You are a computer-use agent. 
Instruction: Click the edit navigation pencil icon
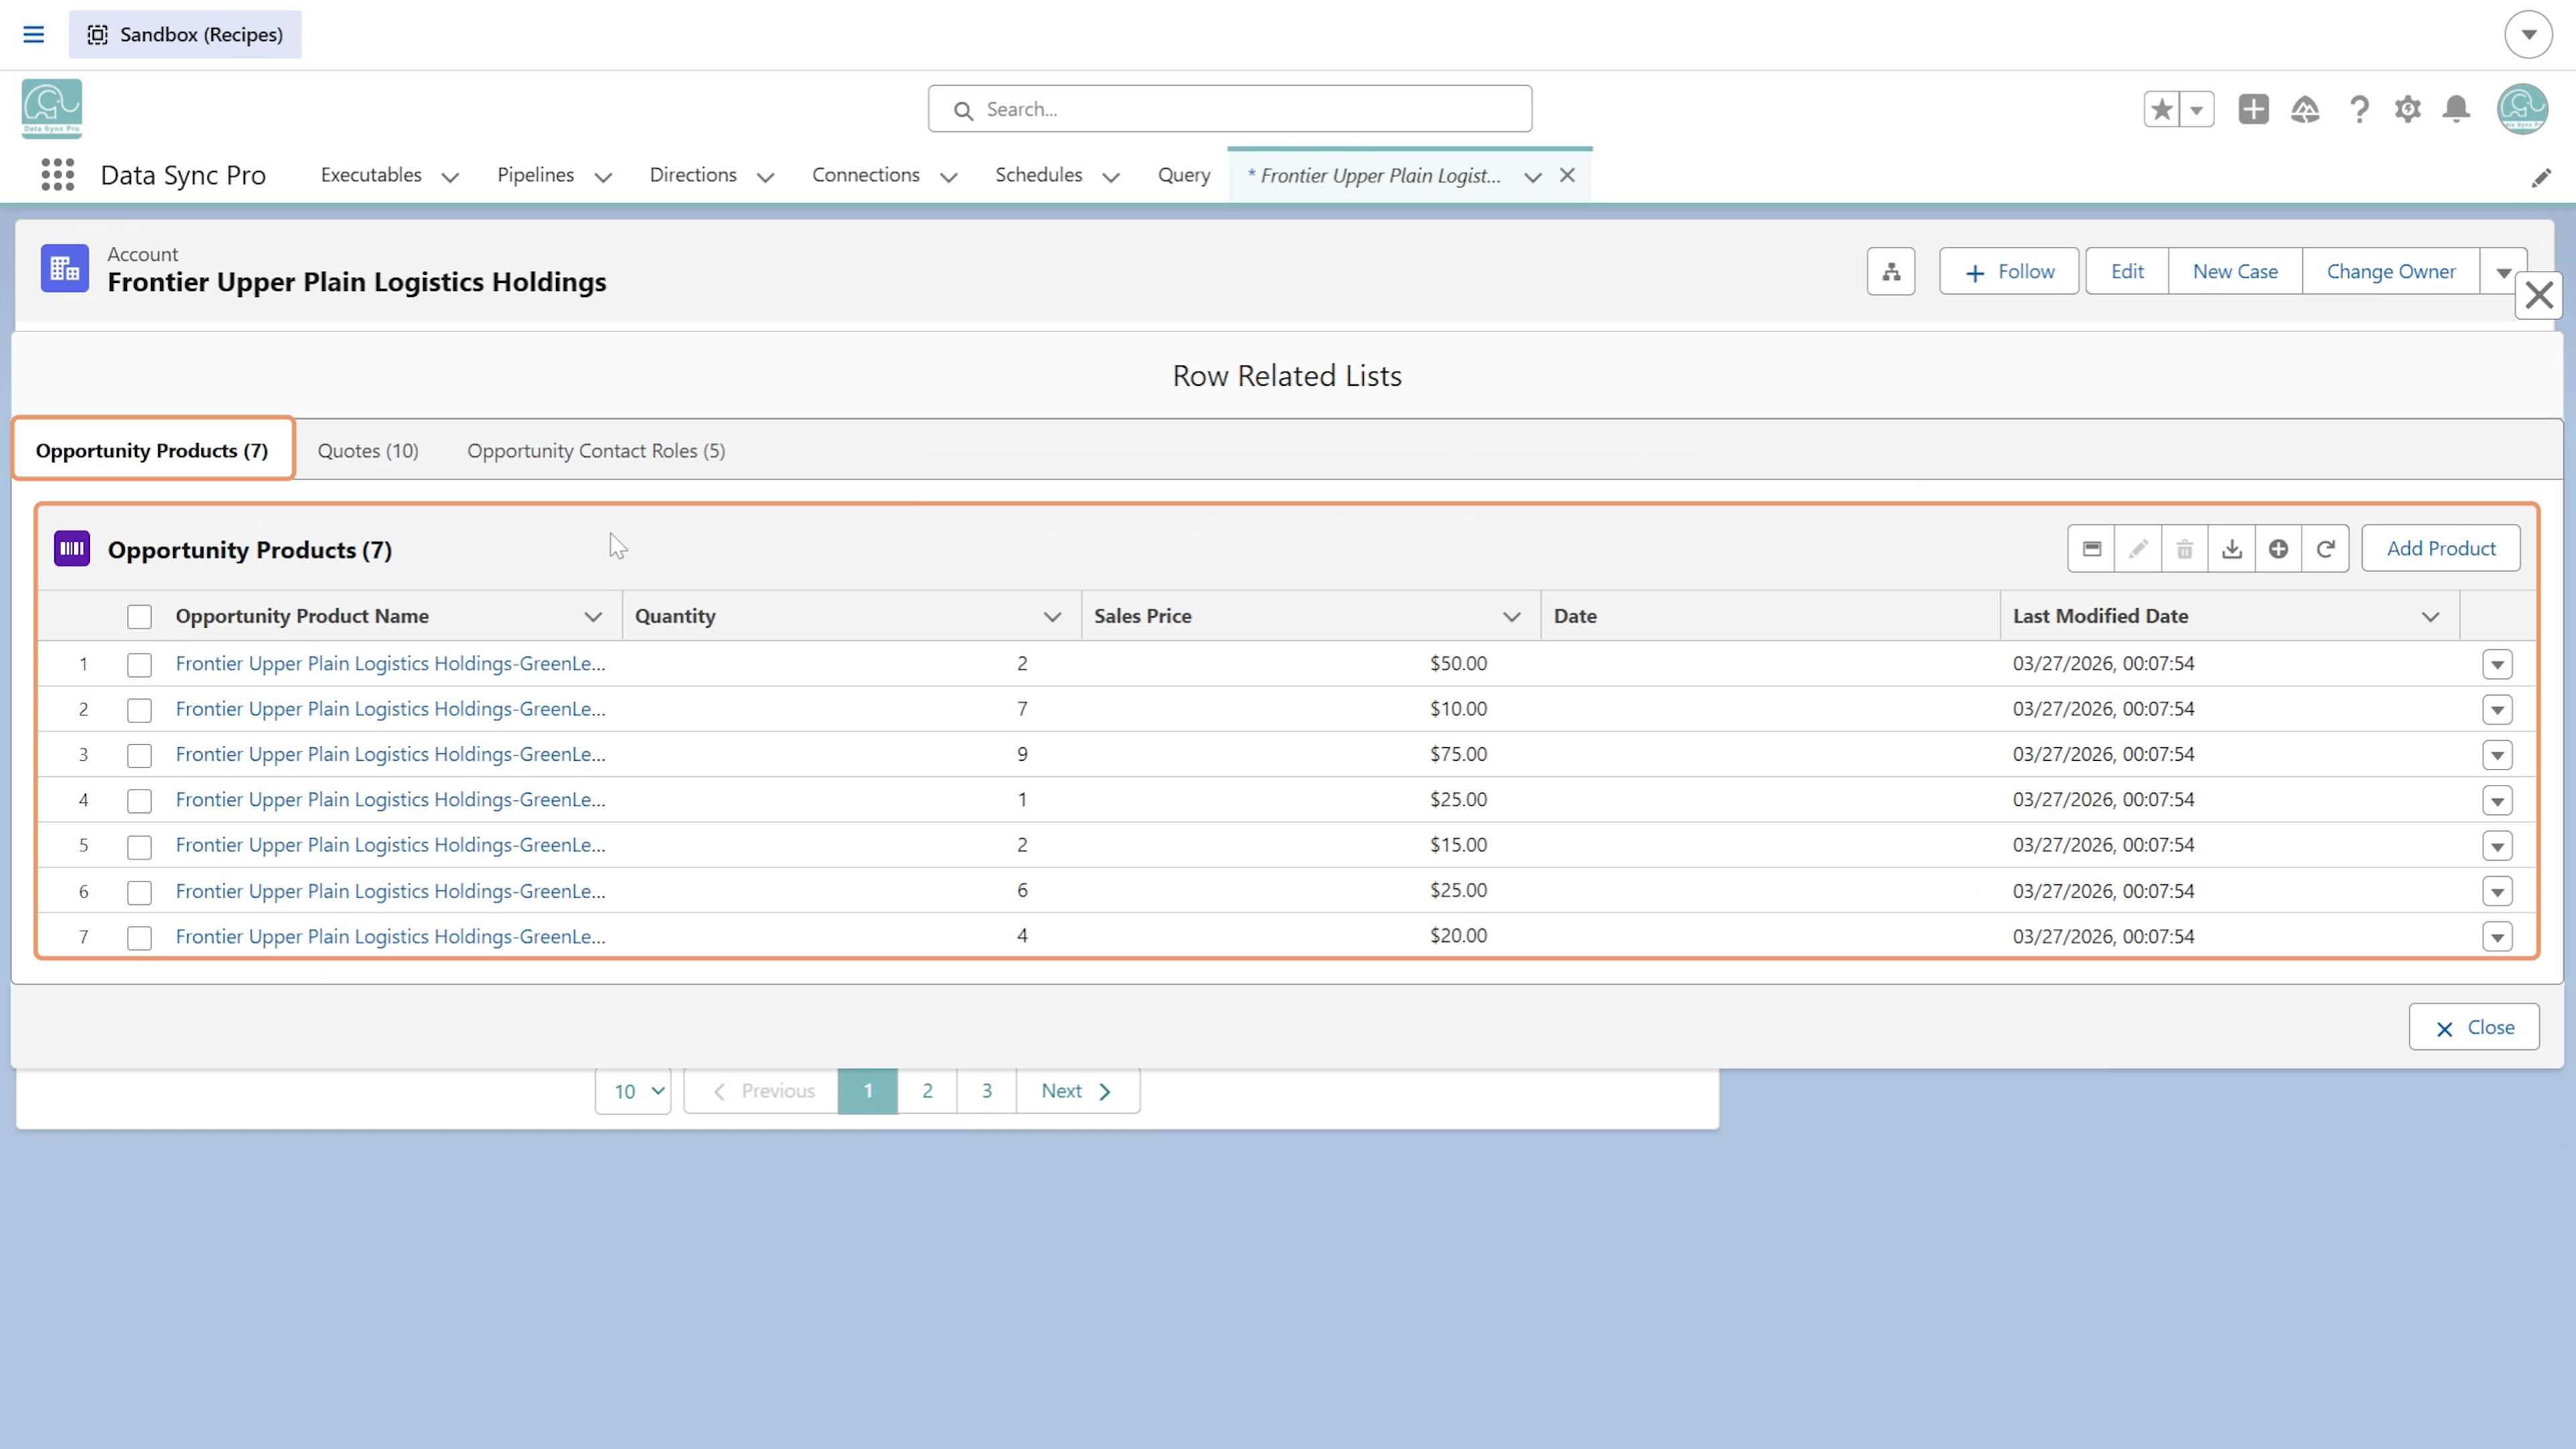(2541, 177)
